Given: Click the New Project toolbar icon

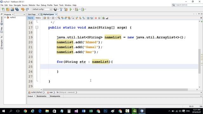Looking at the screenshot, I should 8,9.
